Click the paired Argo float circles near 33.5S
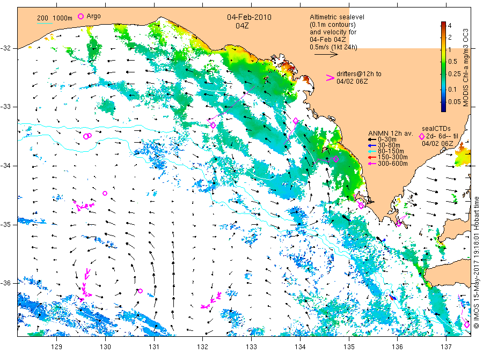The height and width of the screenshot is (354, 483). pos(88,136)
